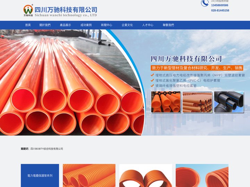This screenshot has height=187, width=250.
Task: Click keyword link 四川BOBTY綜合科技有限公司
Action: [x=47, y=149]
